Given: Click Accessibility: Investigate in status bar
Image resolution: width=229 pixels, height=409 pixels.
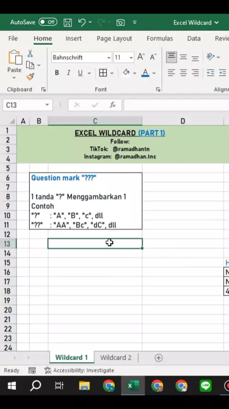Looking at the screenshot, I should [79, 370].
